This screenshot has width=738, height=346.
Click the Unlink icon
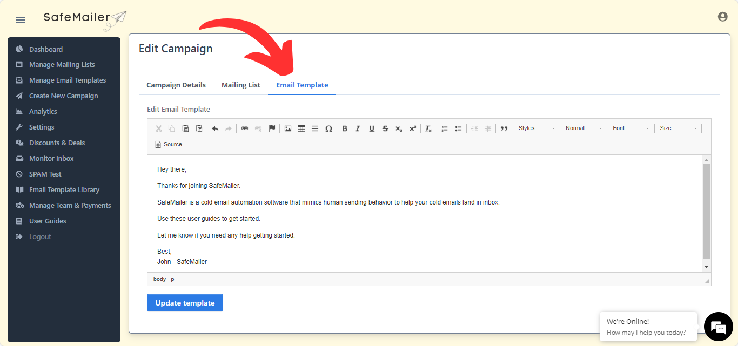(258, 128)
